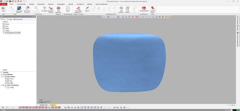Click the red Undo arrow in title bar
Viewport: 240px width, 111px height.
coord(21,1)
